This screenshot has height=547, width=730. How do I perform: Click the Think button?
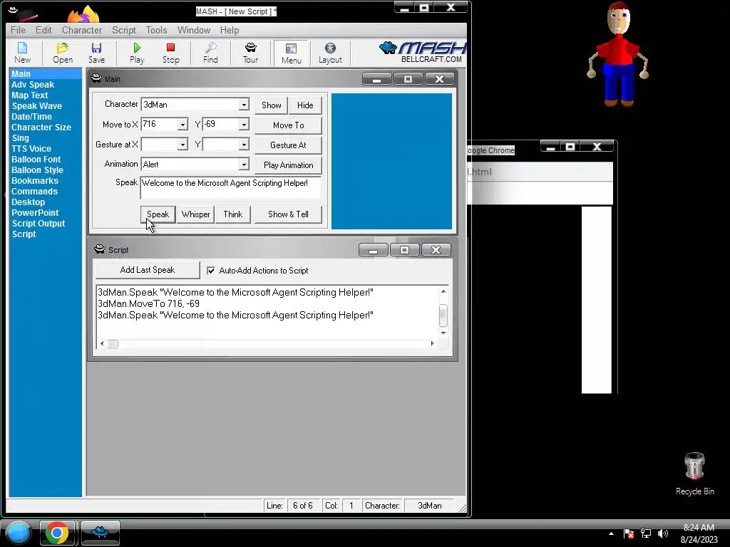click(x=233, y=214)
